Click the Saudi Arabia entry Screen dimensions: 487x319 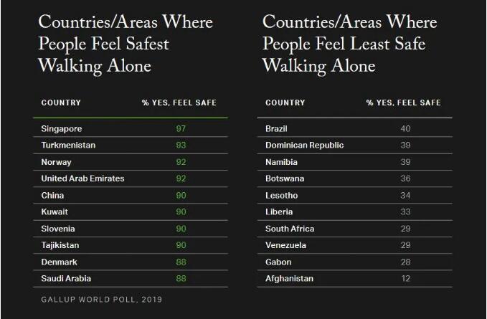tap(66, 278)
